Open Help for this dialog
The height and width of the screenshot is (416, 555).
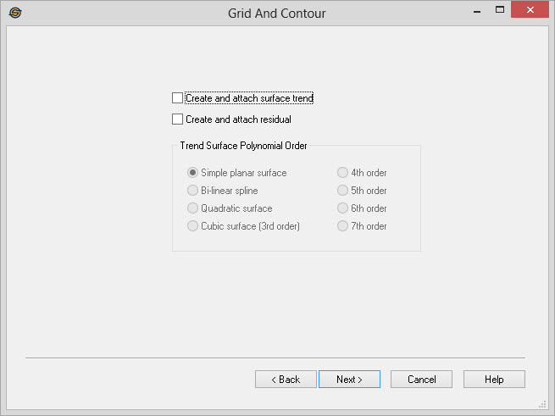(x=494, y=380)
